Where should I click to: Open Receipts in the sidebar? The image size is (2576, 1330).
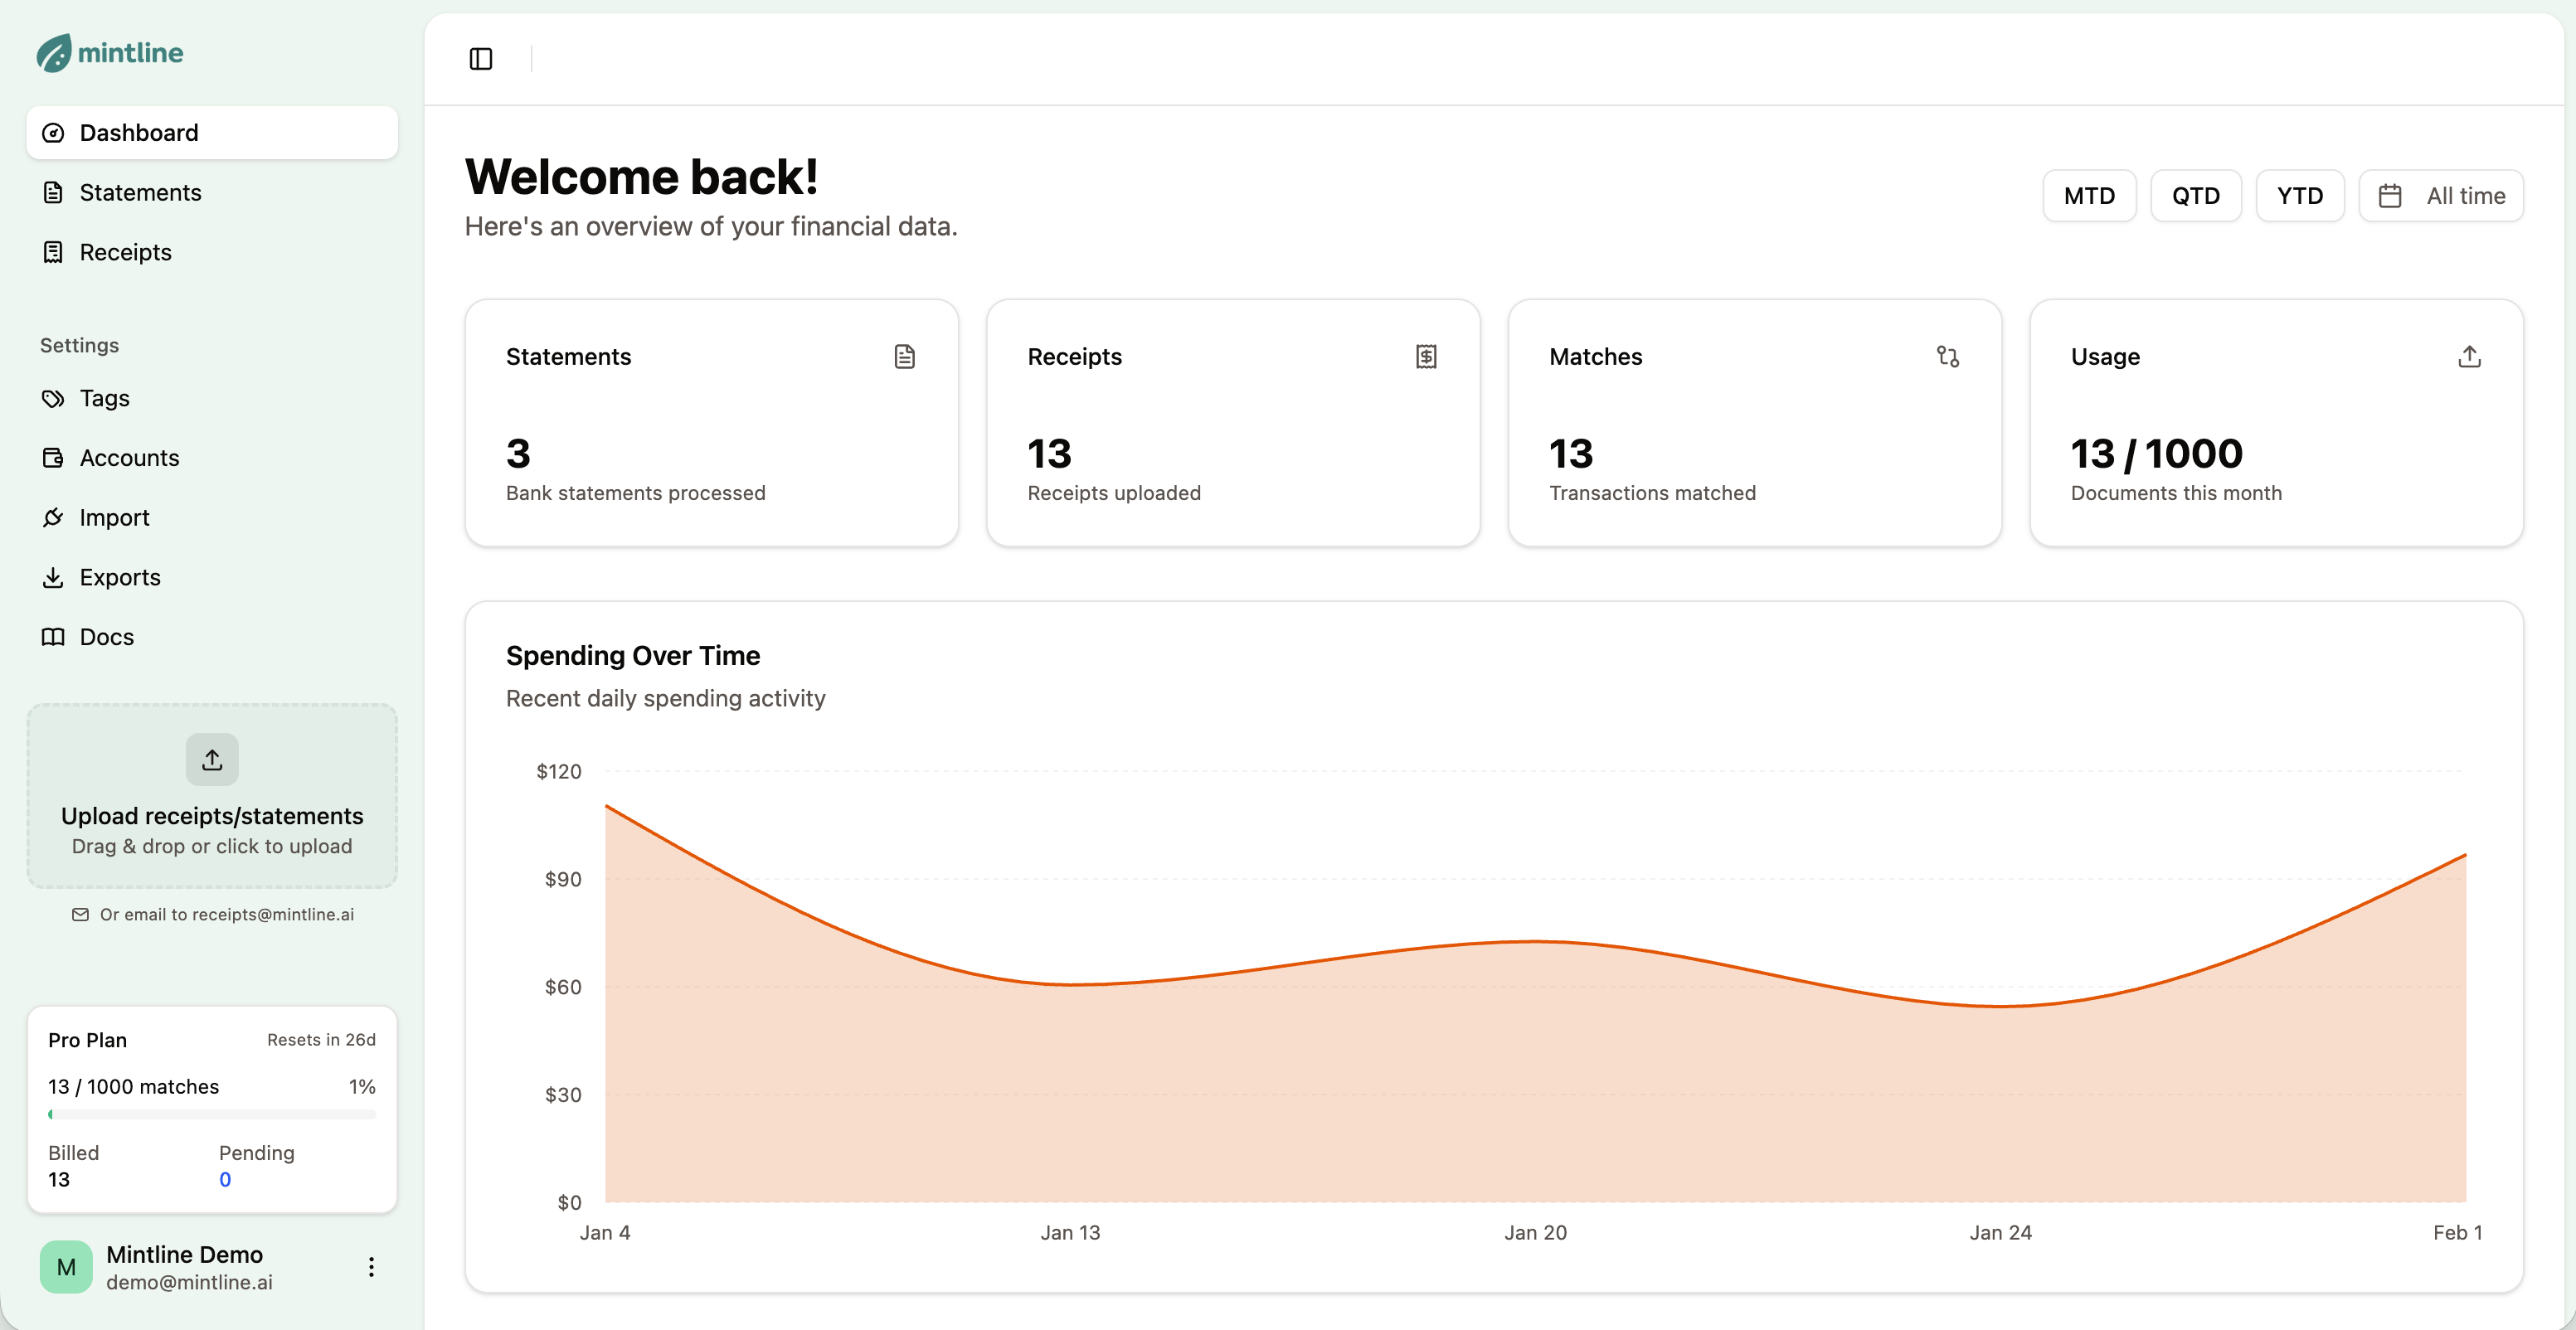click(x=125, y=253)
